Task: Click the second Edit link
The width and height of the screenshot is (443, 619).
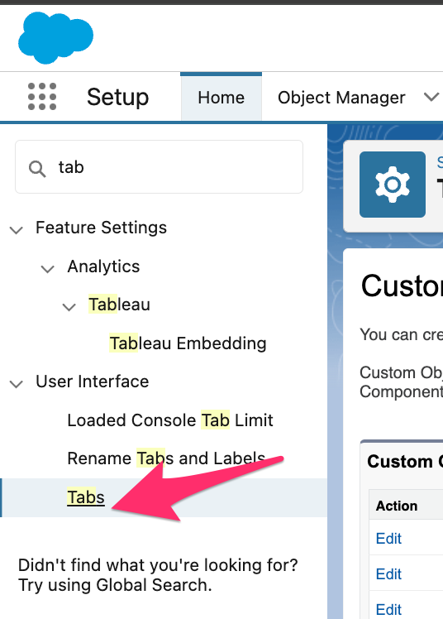Action: [x=388, y=573]
